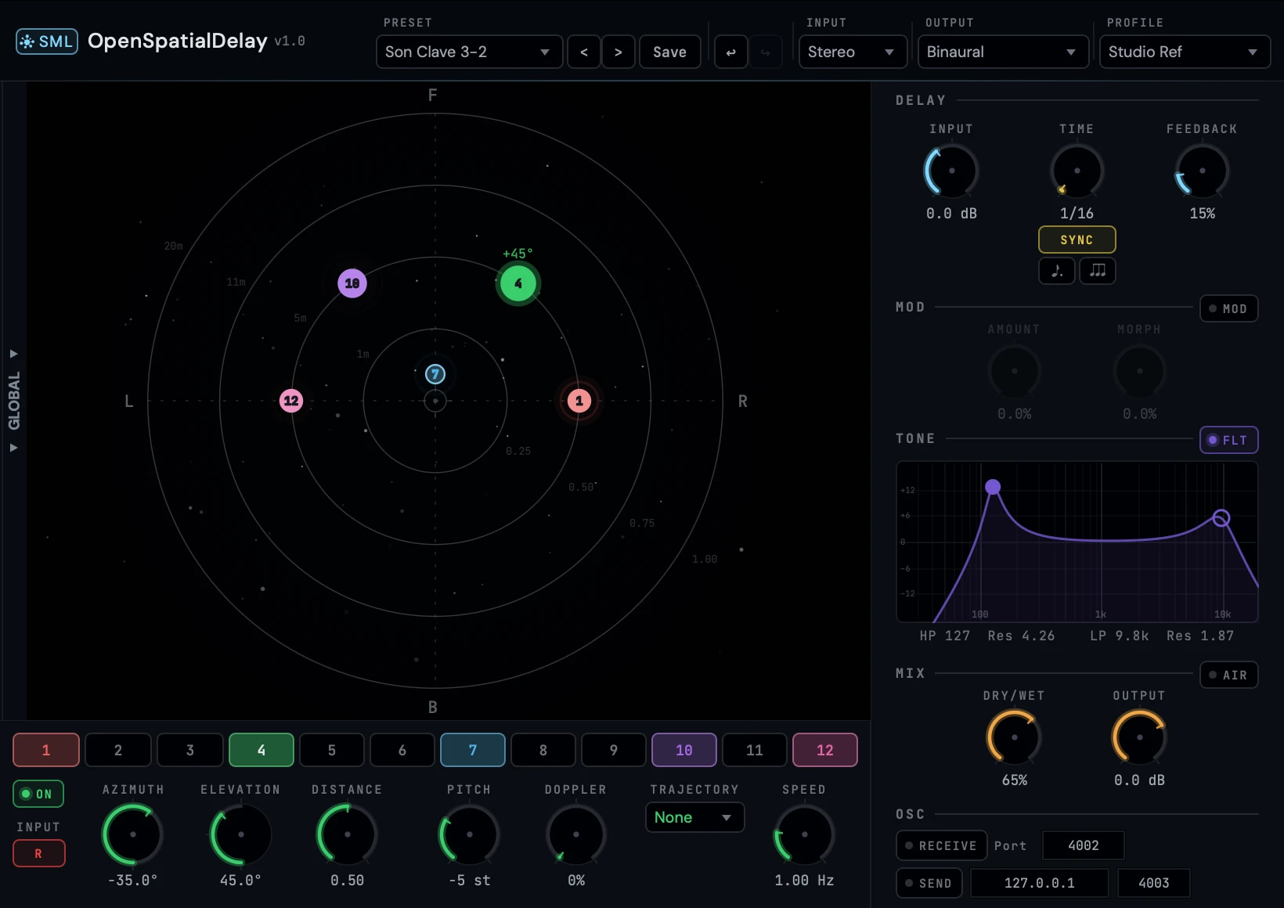Open the Profile Studio Ref dropdown
Screen dimensions: 1284x908
coord(1185,52)
